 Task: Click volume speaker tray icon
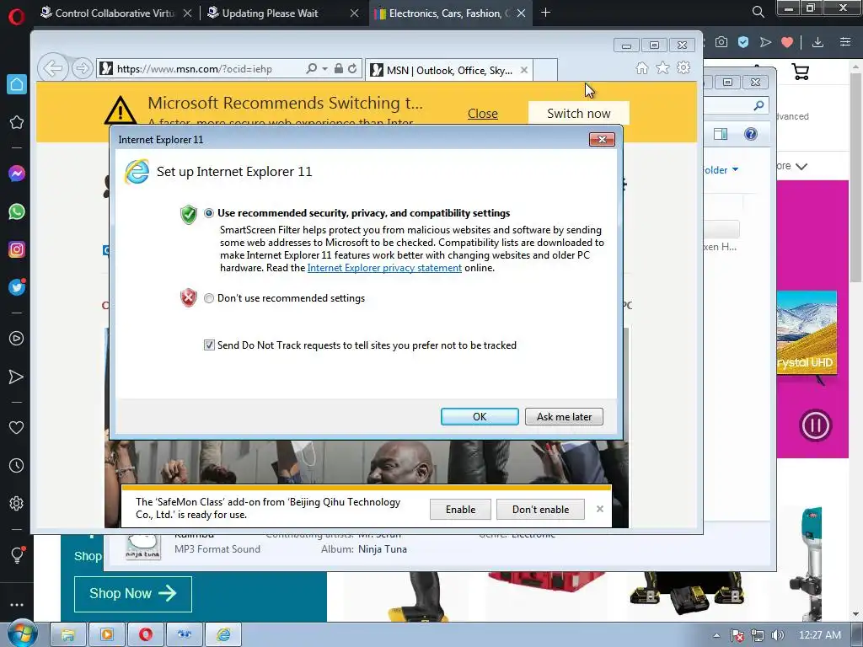(x=777, y=635)
